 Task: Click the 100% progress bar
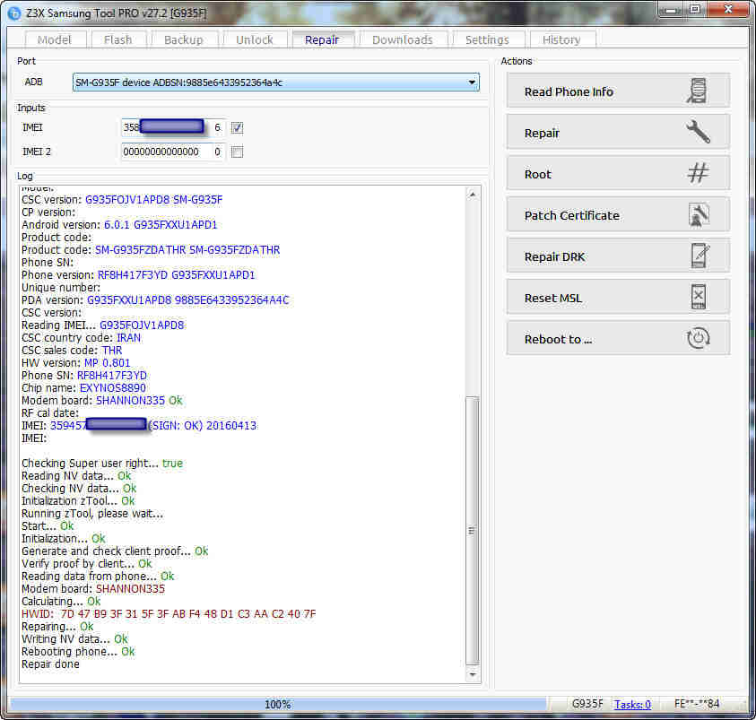[x=278, y=704]
